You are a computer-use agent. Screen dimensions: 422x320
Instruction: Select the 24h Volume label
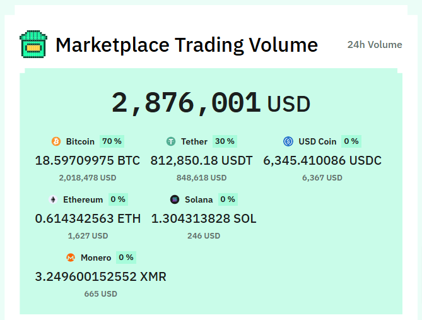point(375,45)
